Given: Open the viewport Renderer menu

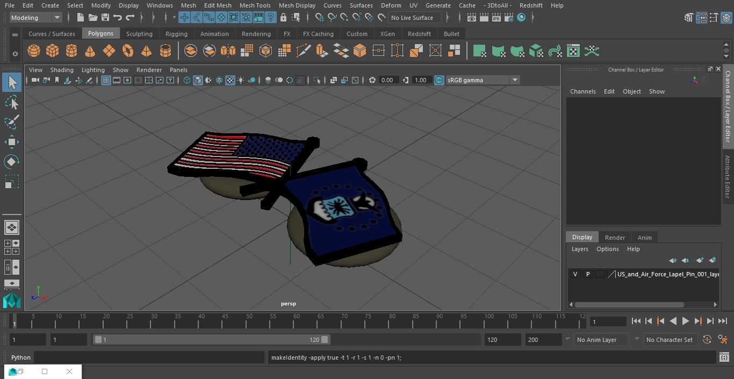Looking at the screenshot, I should click(x=149, y=70).
